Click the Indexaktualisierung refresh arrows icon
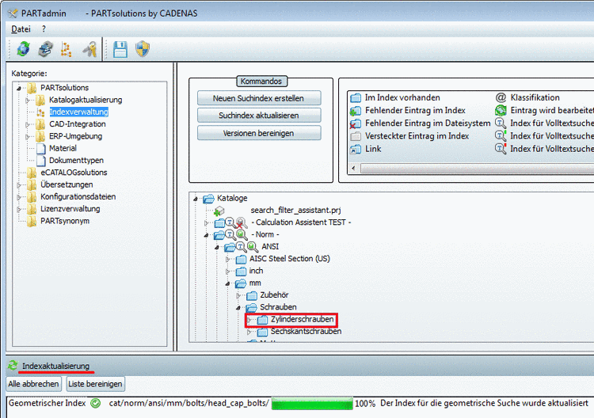The height and width of the screenshot is (418, 594). coord(13,366)
